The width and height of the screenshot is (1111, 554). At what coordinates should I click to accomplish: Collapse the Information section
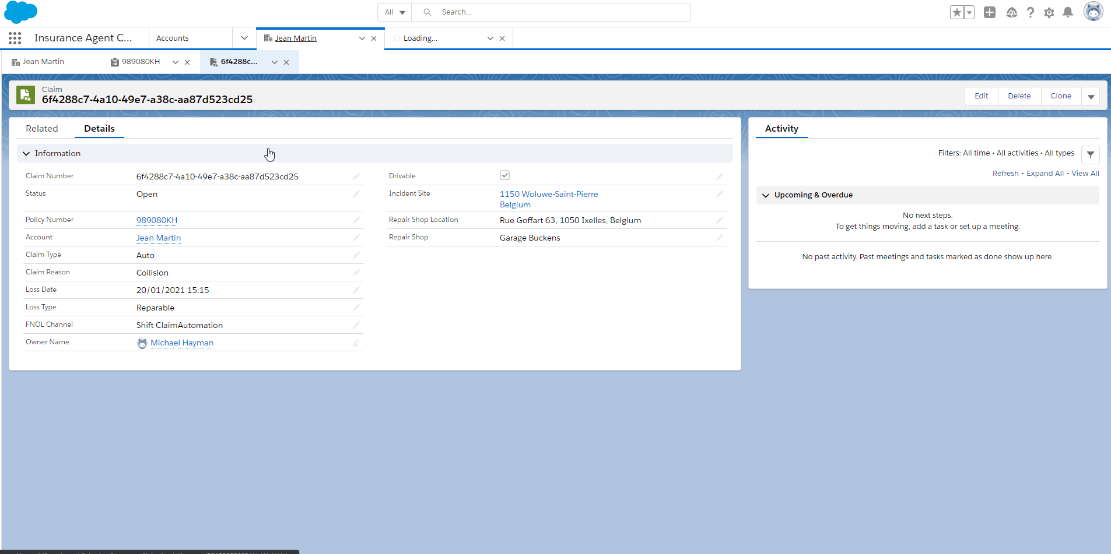pyautogui.click(x=26, y=153)
